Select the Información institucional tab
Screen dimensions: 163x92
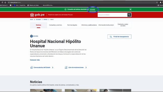(106, 25)
